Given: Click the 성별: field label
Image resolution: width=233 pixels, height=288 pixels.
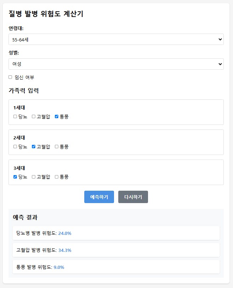Looking at the screenshot, I should tap(14, 53).
